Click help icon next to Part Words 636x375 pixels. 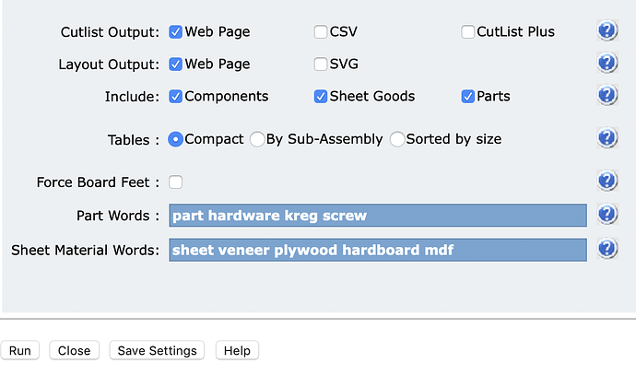click(607, 214)
